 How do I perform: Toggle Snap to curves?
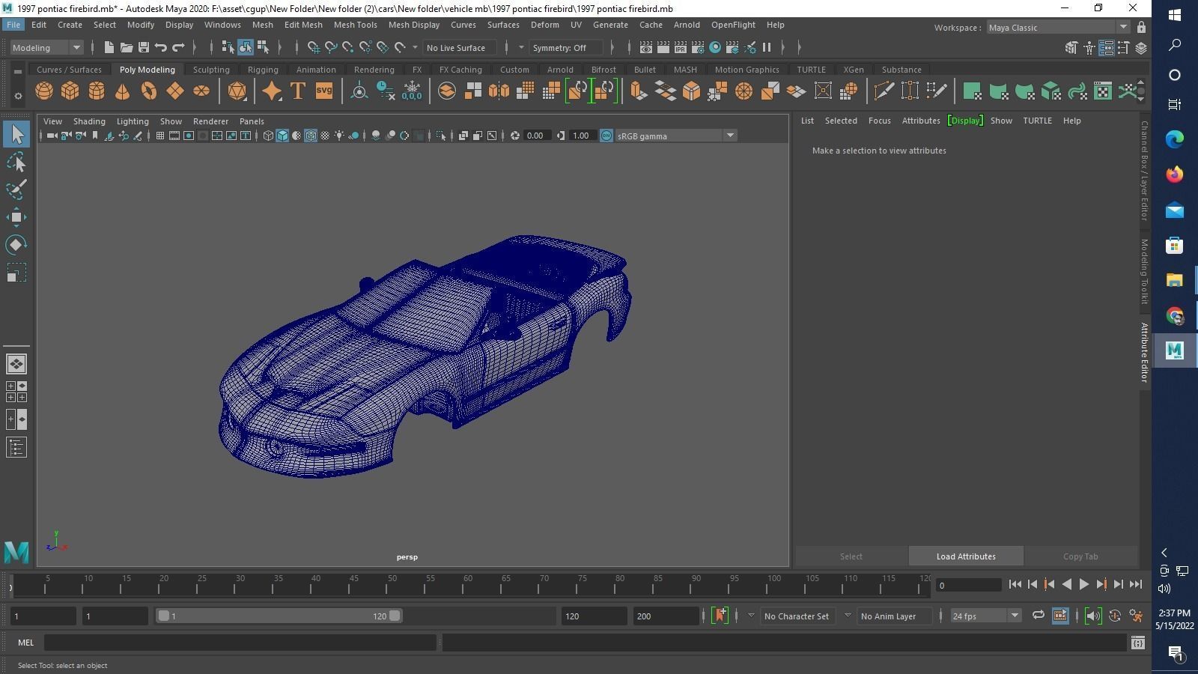tap(331, 48)
